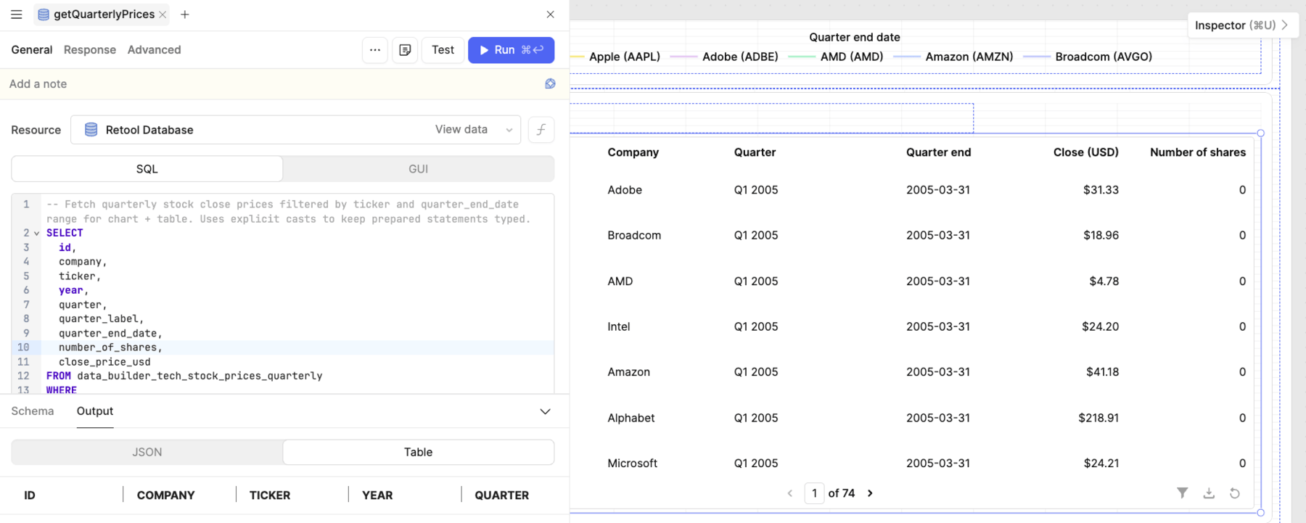Click the function fx icon beside resource
This screenshot has height=523, width=1306.
pos(541,130)
